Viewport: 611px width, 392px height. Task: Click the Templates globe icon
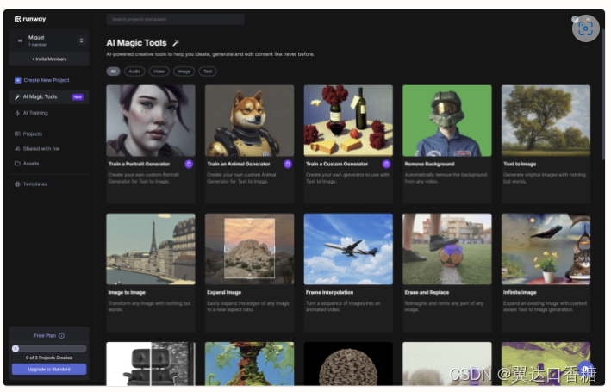tap(17, 184)
